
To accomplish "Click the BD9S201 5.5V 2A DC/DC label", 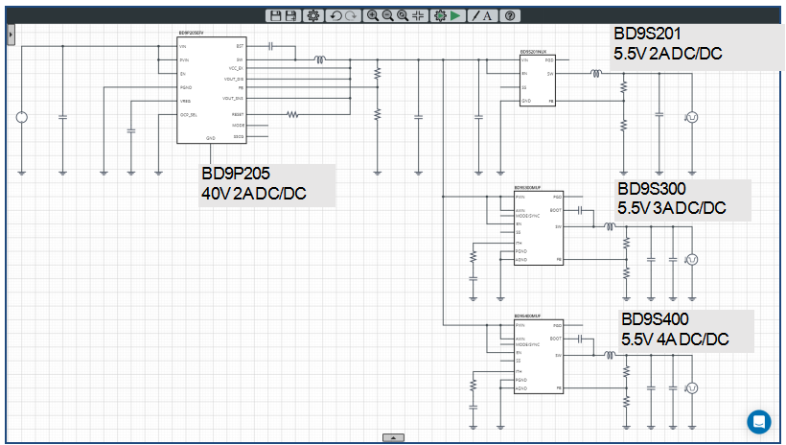I will pyautogui.click(x=698, y=45).
